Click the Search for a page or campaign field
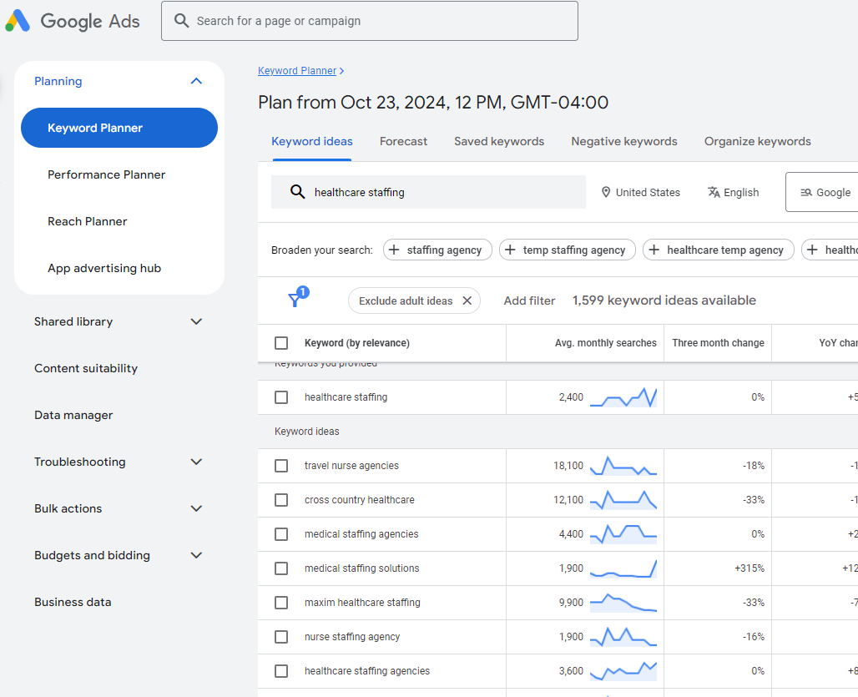Image resolution: width=858 pixels, height=697 pixels. (x=370, y=21)
